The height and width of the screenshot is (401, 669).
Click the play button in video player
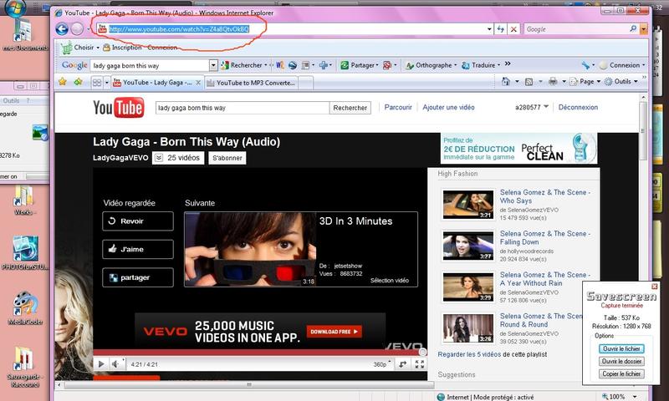click(101, 364)
